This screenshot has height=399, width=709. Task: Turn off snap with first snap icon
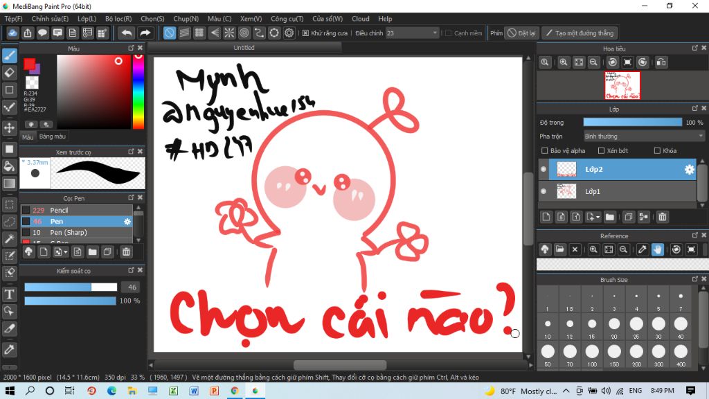point(169,33)
